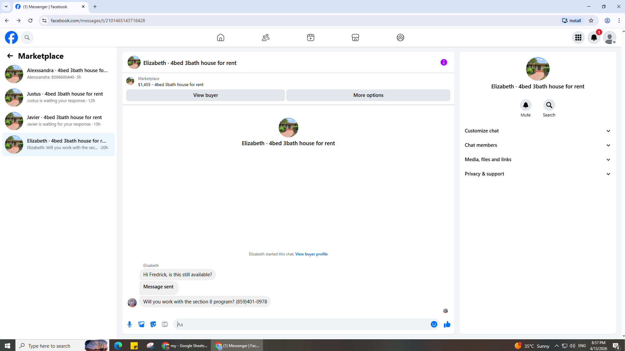625x351 pixels.
Task: Choose a GIF icon
Action: (165, 324)
